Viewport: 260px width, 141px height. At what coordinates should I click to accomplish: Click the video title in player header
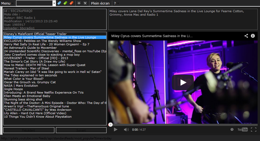click(x=152, y=36)
